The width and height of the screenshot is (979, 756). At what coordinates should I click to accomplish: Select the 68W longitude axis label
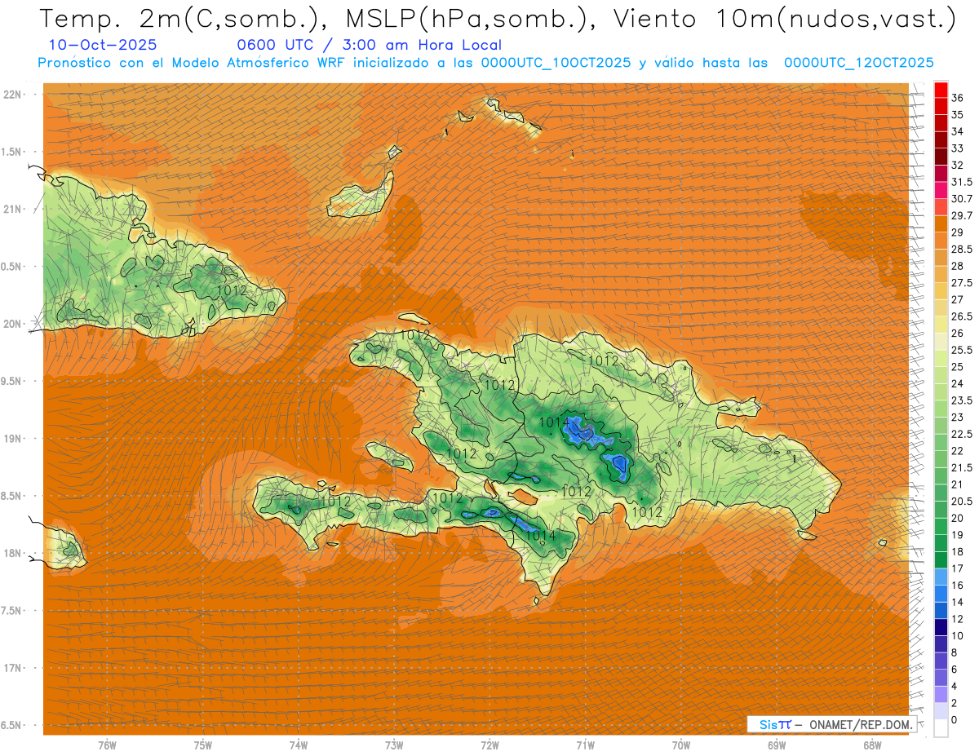coord(872,745)
